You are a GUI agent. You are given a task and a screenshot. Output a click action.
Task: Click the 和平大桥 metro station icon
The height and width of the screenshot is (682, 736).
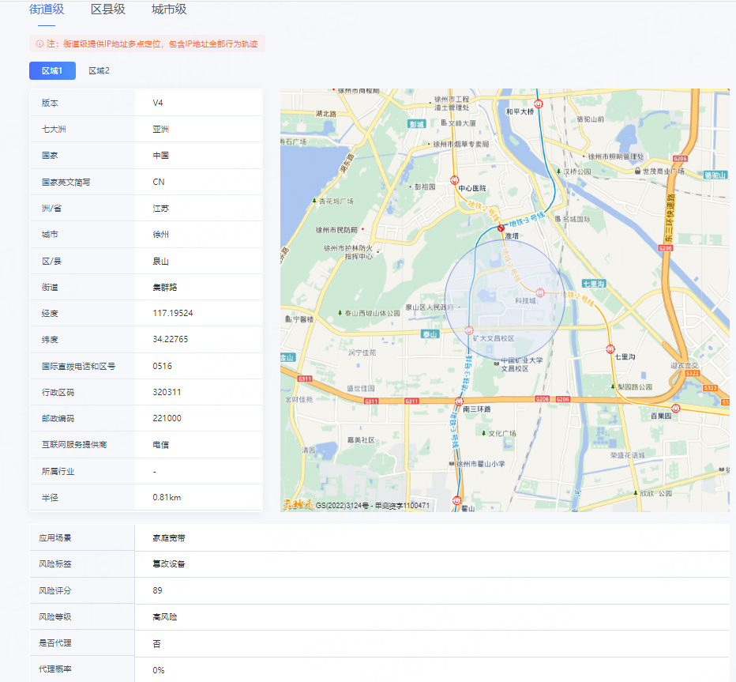(539, 104)
